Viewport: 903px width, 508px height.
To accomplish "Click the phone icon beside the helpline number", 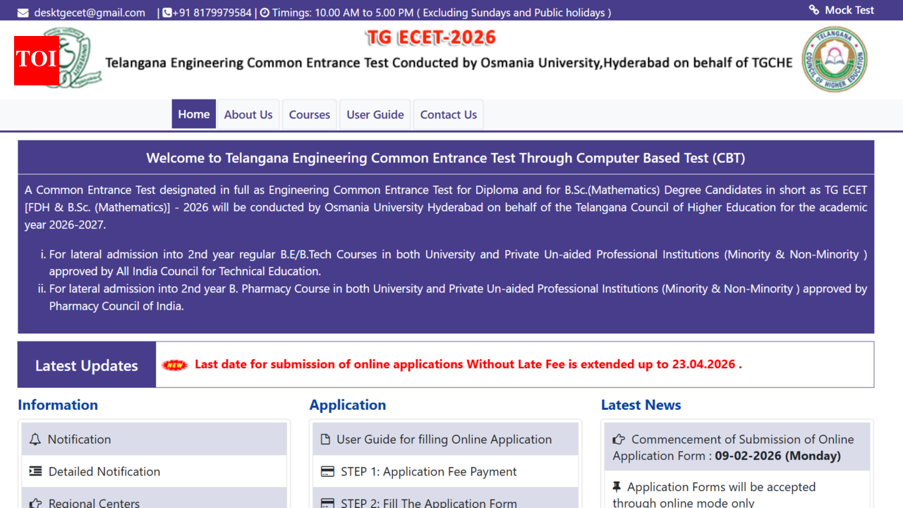I will point(166,11).
